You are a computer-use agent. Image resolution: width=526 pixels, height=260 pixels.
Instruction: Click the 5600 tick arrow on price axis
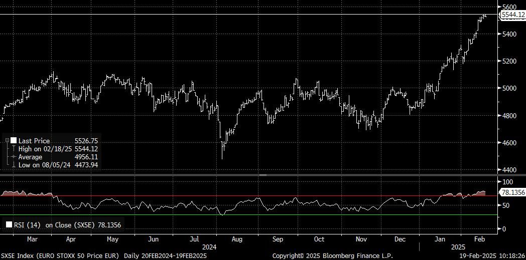point(499,7)
